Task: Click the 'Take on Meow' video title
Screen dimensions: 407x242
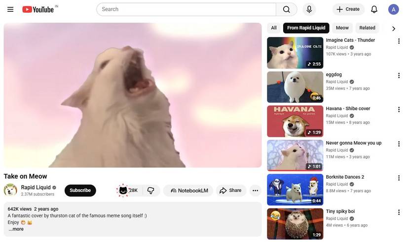Action: coord(26,177)
